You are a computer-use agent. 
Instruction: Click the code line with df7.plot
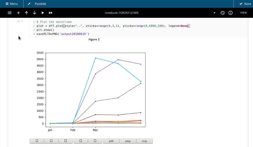point(113,26)
